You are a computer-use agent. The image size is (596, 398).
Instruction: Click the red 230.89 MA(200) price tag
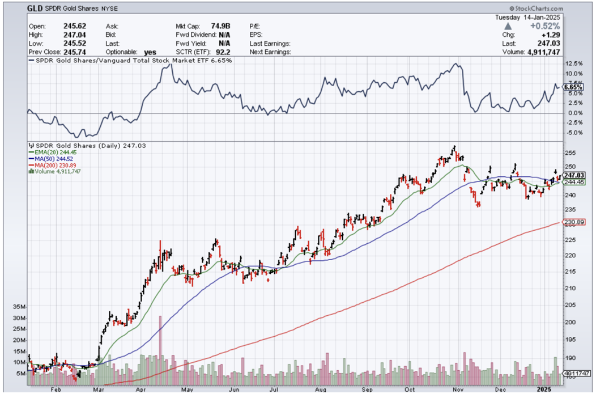tap(574, 222)
